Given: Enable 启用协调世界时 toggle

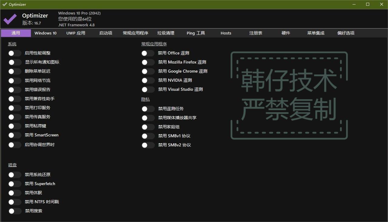Looking at the screenshot, I should [15, 145].
